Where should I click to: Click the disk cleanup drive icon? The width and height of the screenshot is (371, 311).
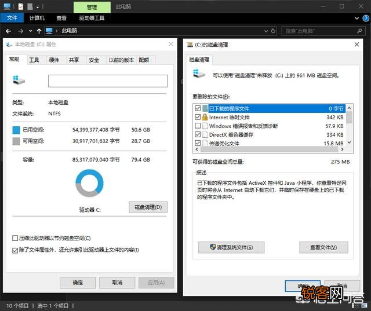click(199, 74)
